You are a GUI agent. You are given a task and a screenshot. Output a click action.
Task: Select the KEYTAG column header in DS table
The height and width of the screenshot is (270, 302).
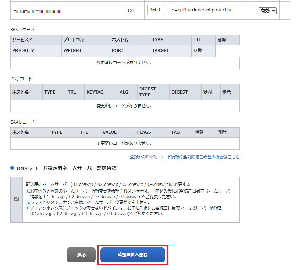95,92
